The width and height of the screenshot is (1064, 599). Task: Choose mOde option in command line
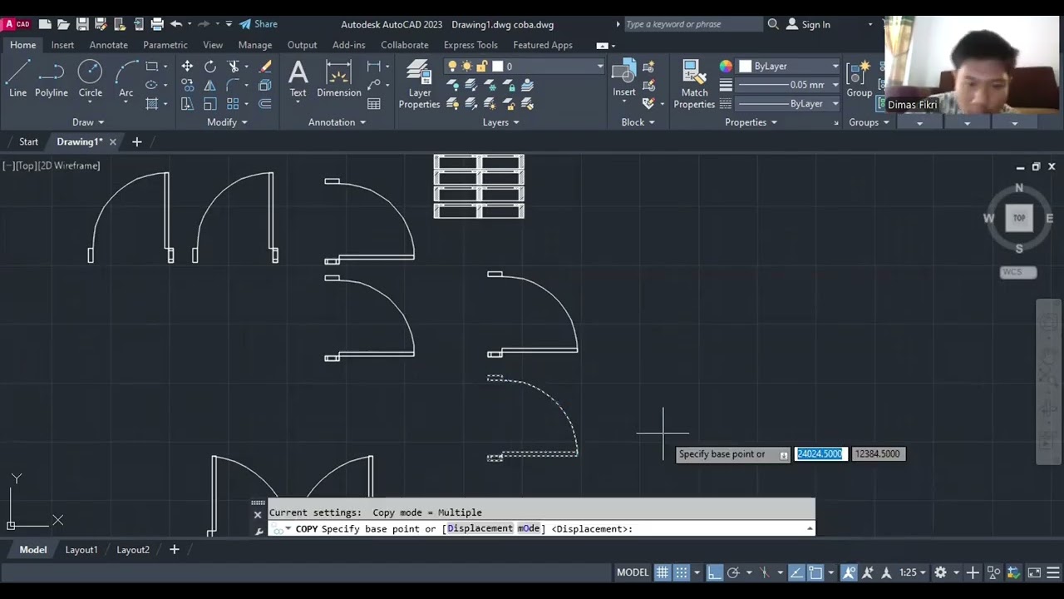(x=529, y=528)
